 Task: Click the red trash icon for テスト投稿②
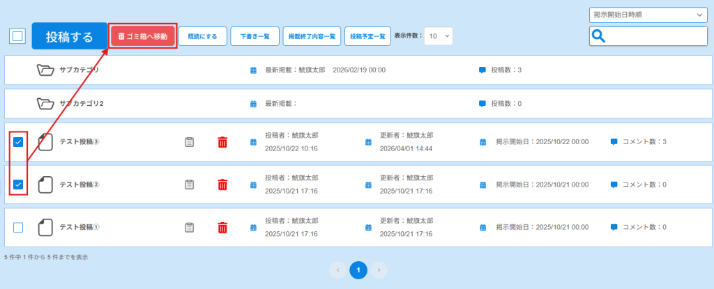pyautogui.click(x=222, y=185)
